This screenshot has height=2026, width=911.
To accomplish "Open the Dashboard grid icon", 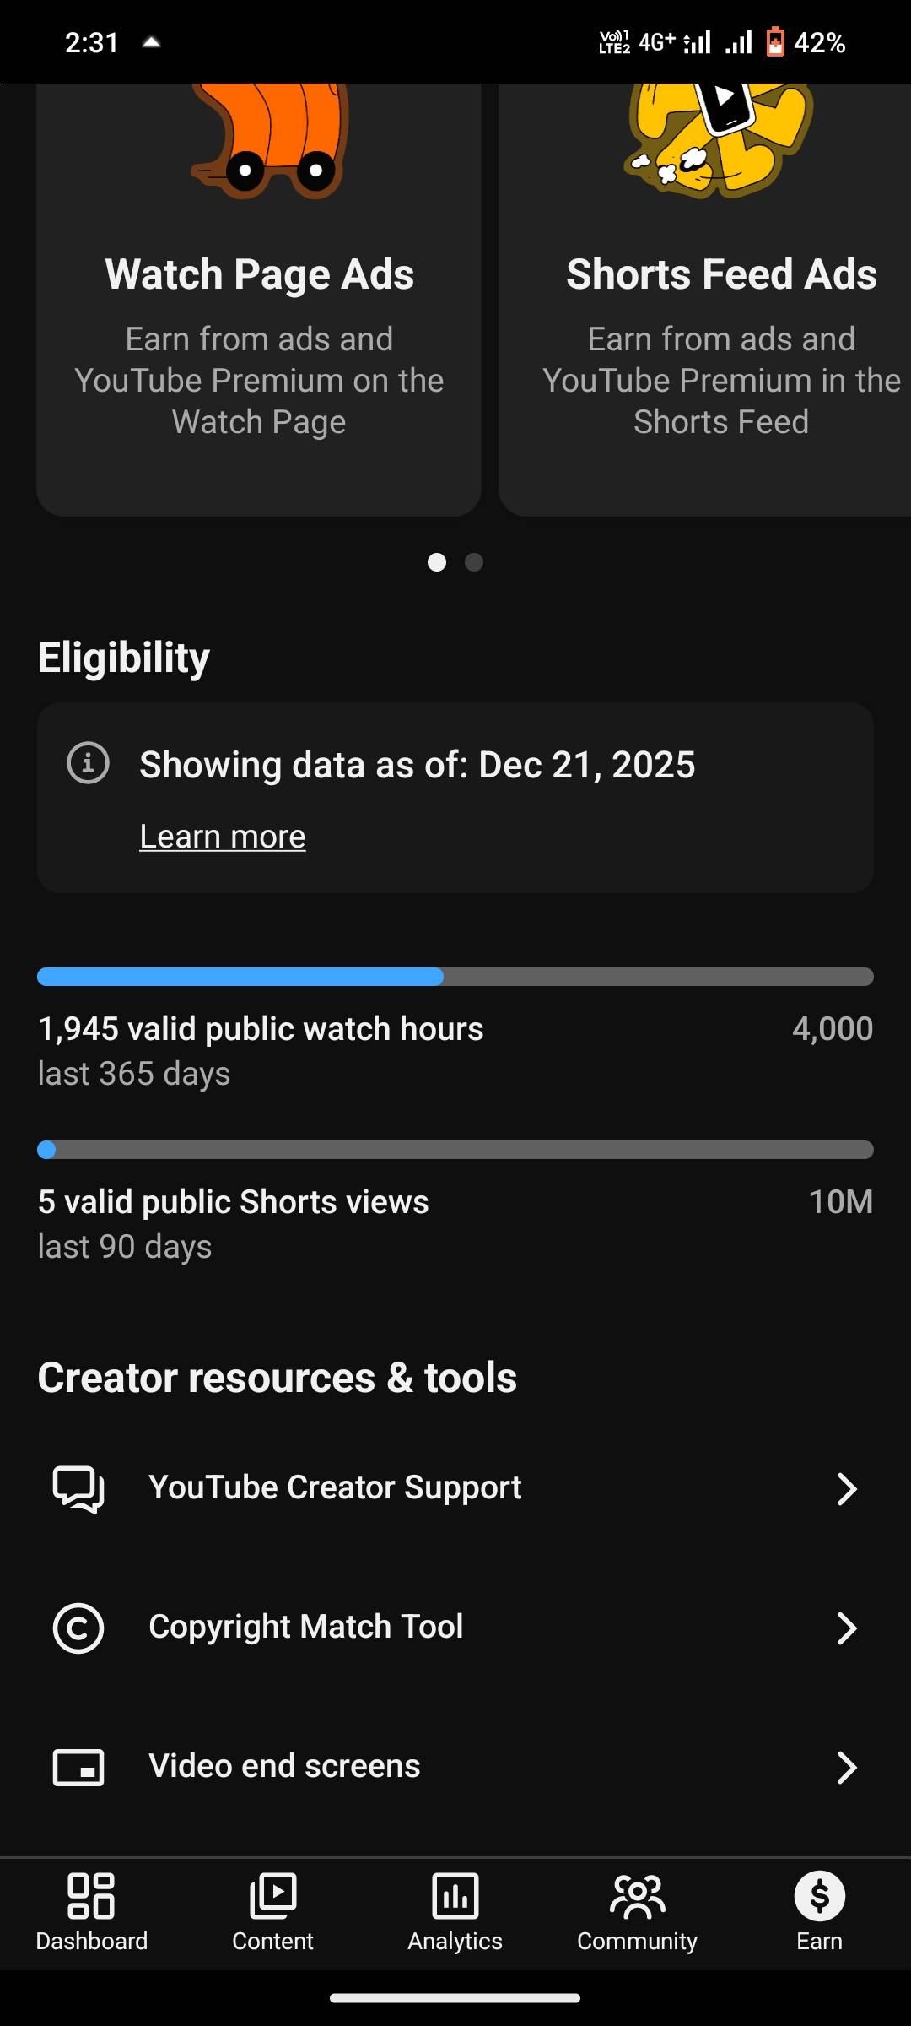I will coord(91,1896).
